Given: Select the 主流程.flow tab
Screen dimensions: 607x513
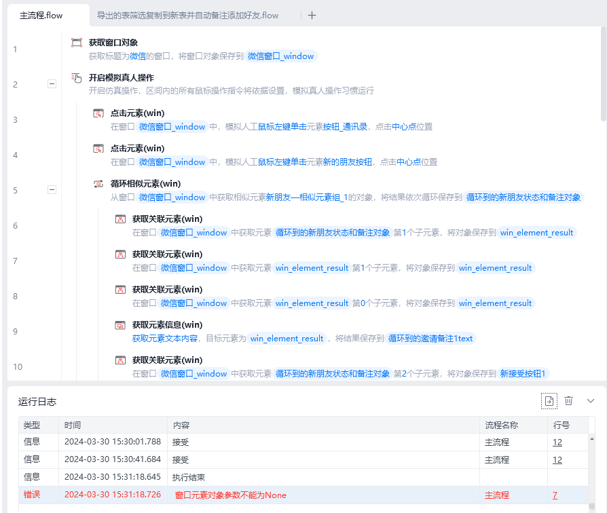Looking at the screenshot, I should pos(41,16).
